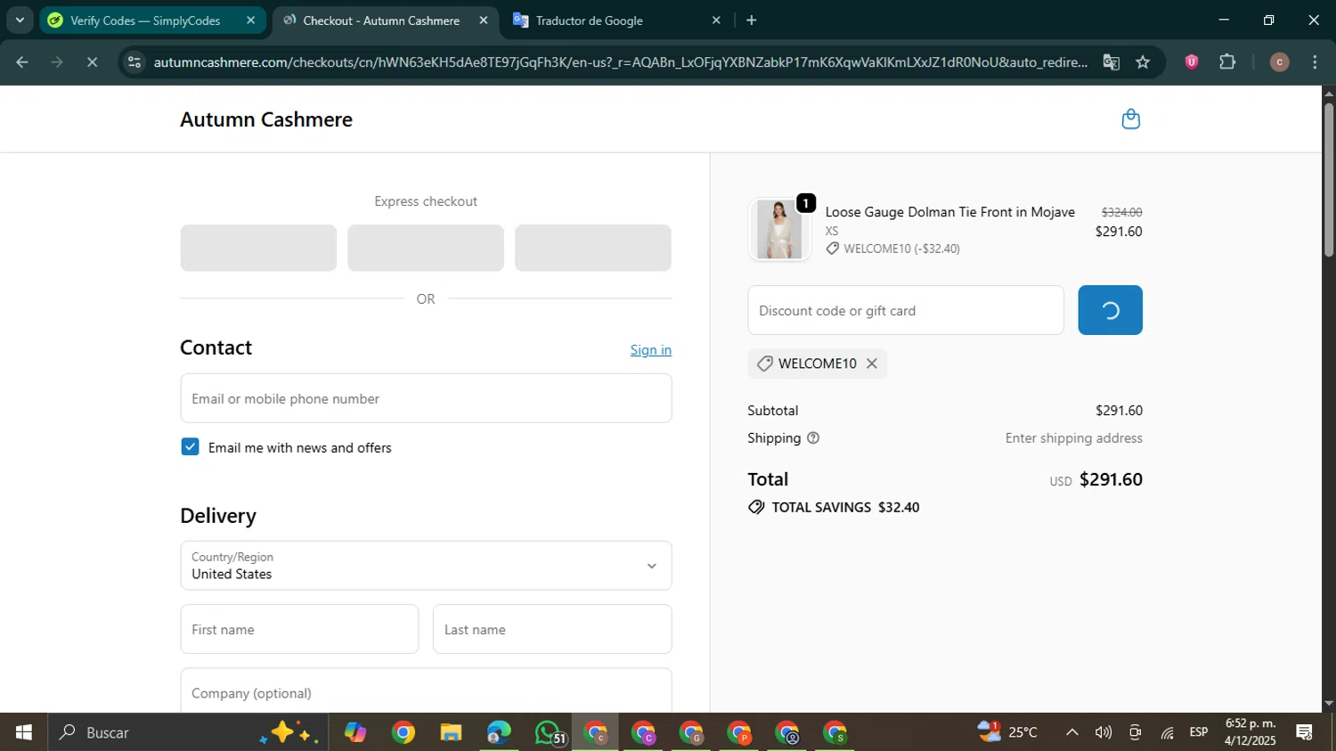Click the Company (optional) field

click(426, 691)
